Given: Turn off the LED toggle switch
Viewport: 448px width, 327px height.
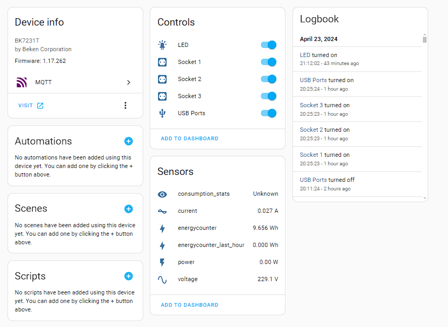Looking at the screenshot, I should [x=268, y=45].
